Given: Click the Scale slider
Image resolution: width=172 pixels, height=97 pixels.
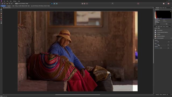Looking at the screenshot, I should click(161, 45).
